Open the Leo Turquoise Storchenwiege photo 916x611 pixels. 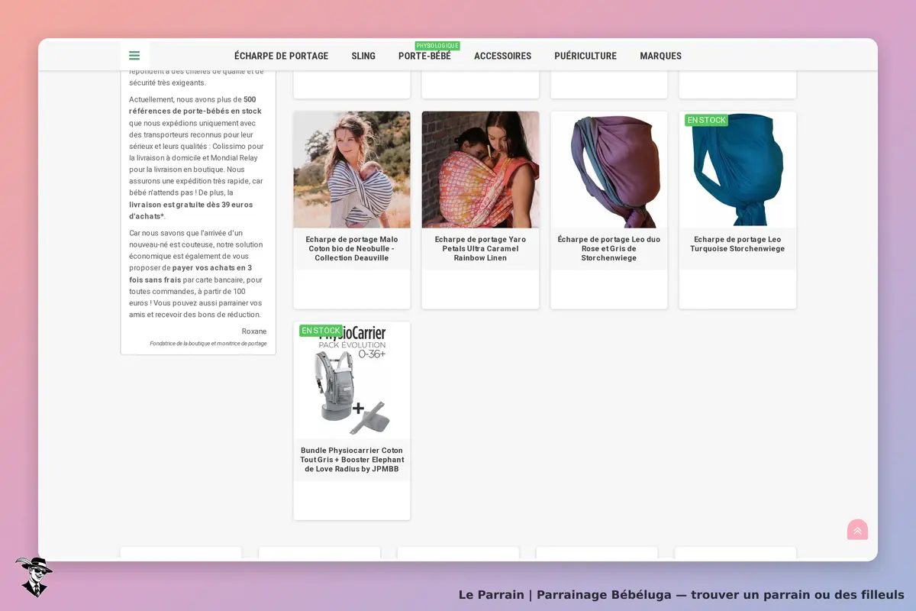click(737, 170)
